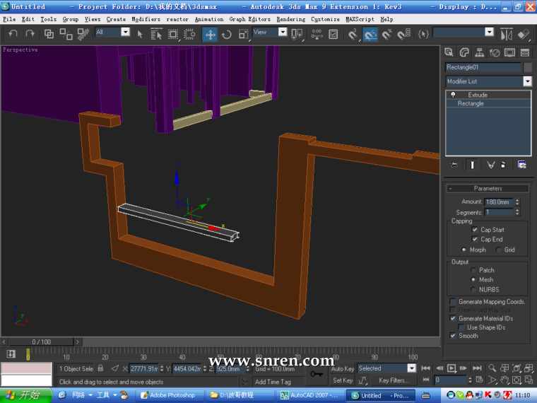Select the Patch output radio button
This screenshot has width=537, height=403.
click(473, 270)
